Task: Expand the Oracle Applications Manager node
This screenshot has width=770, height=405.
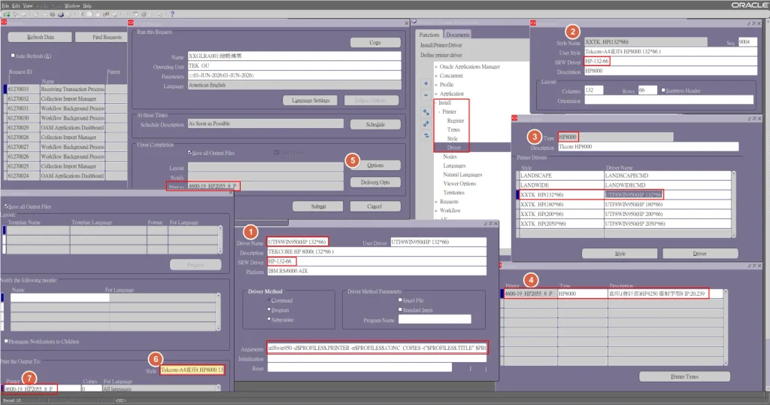Action: pyautogui.click(x=436, y=67)
